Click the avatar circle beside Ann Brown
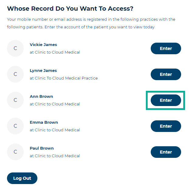The height and width of the screenshot is (188, 189). point(15,100)
